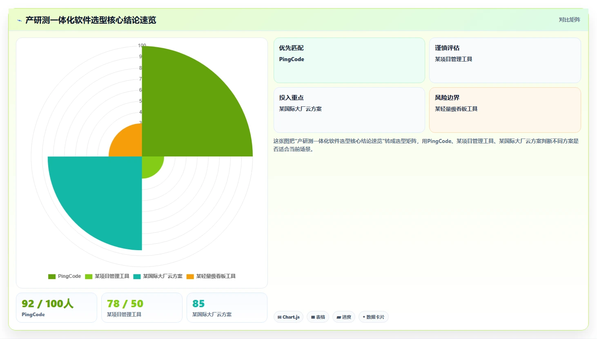Click the 某国际大厂云方案 legend label

[x=163, y=276]
